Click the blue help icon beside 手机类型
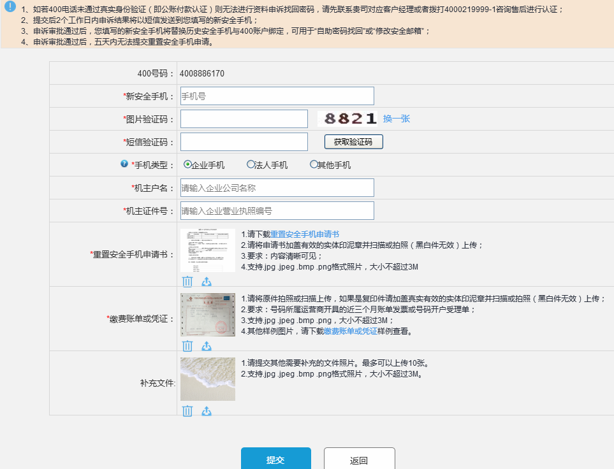 [124, 164]
